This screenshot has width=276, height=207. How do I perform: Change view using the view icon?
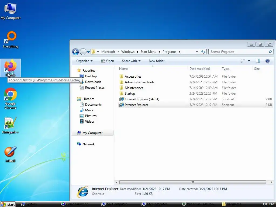tap(243, 61)
